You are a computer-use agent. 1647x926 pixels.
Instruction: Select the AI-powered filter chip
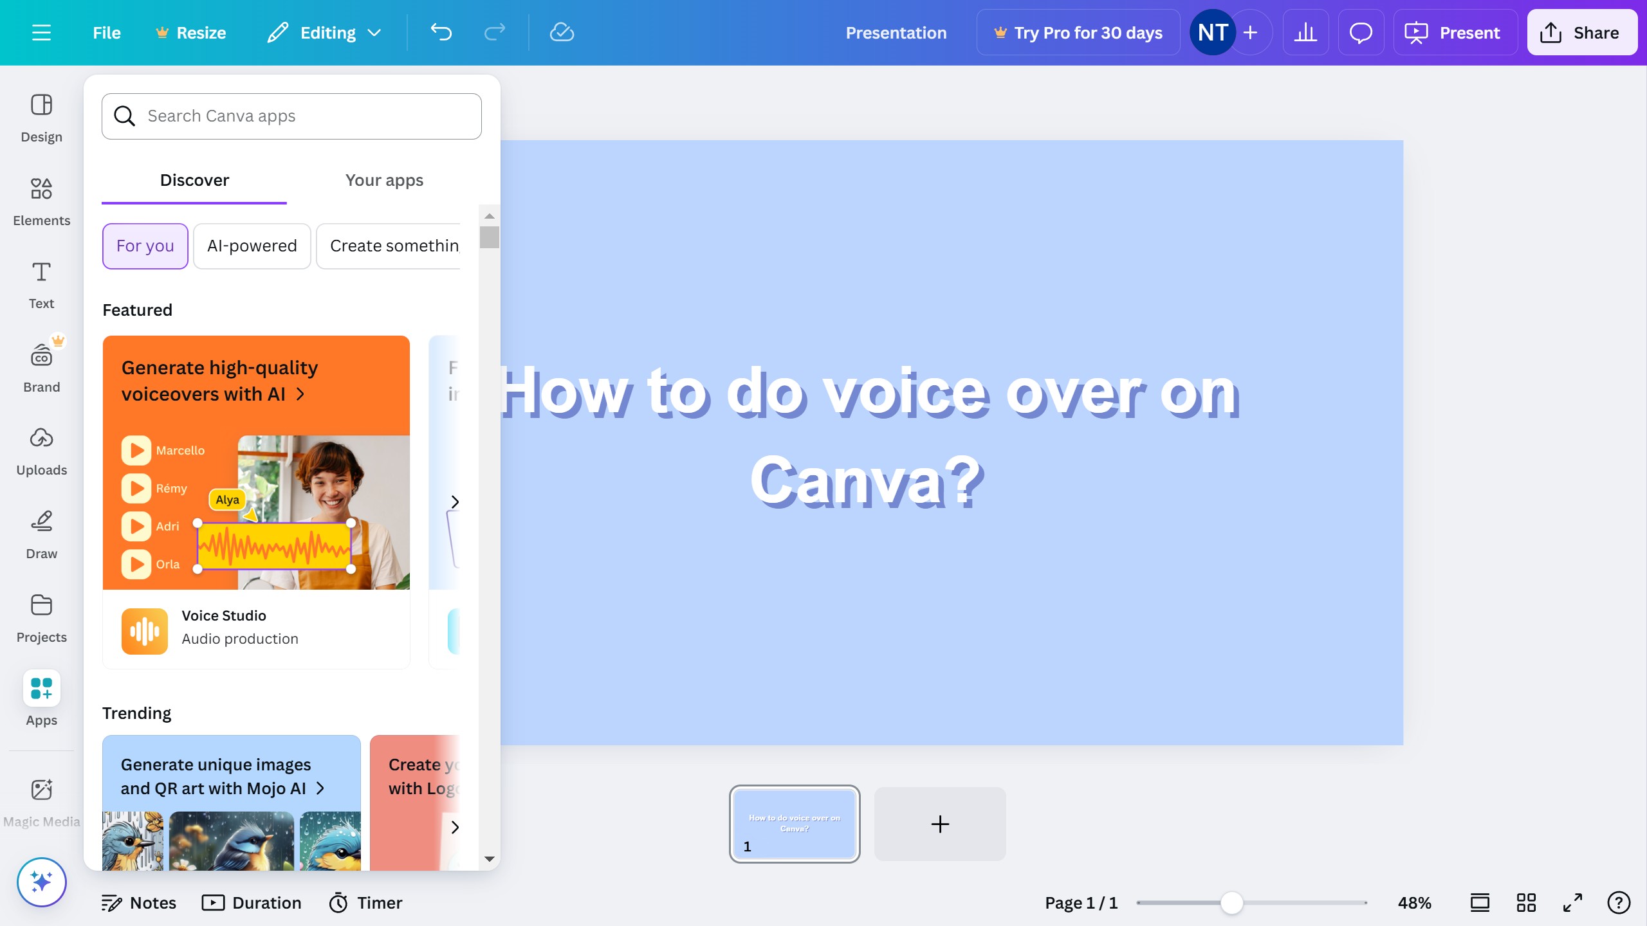pyautogui.click(x=252, y=246)
